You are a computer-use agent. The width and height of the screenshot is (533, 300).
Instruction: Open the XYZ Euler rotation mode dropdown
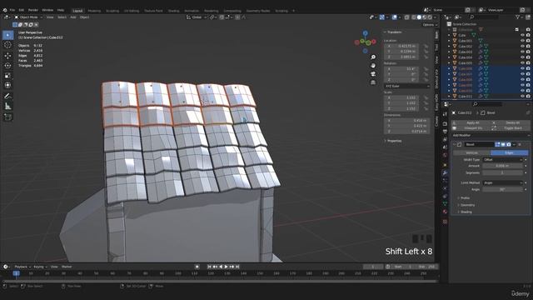407,87
